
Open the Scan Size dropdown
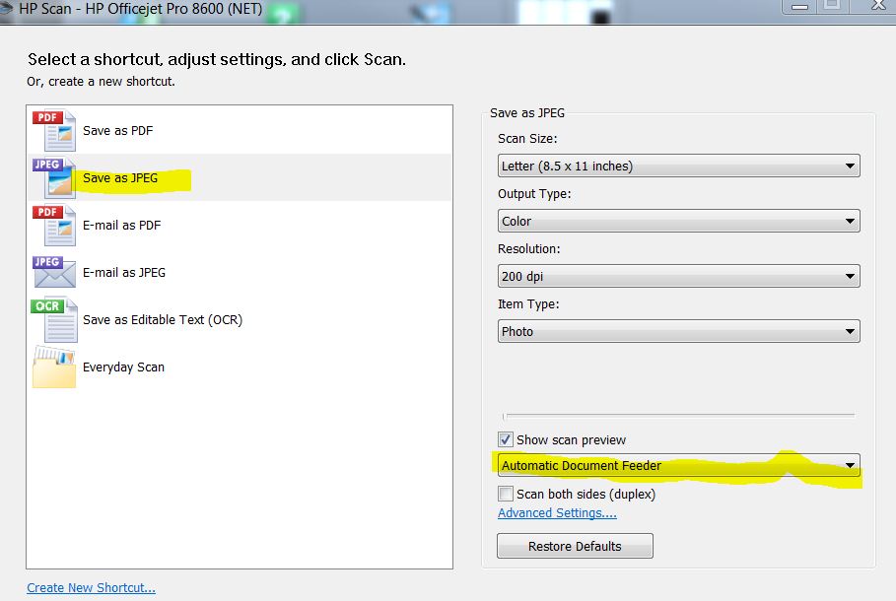(x=678, y=166)
